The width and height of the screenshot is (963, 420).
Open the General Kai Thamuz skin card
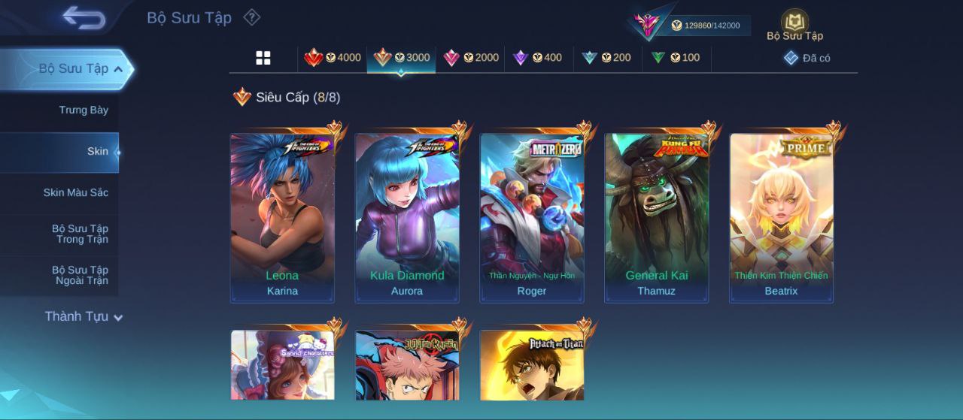tap(656, 218)
